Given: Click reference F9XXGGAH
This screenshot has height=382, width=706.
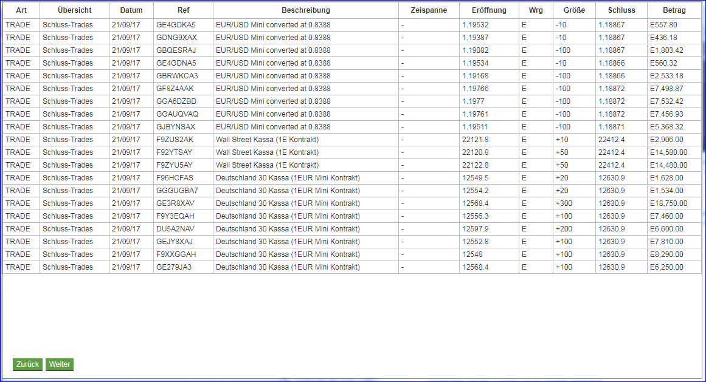Looking at the screenshot, I should coord(176,254).
